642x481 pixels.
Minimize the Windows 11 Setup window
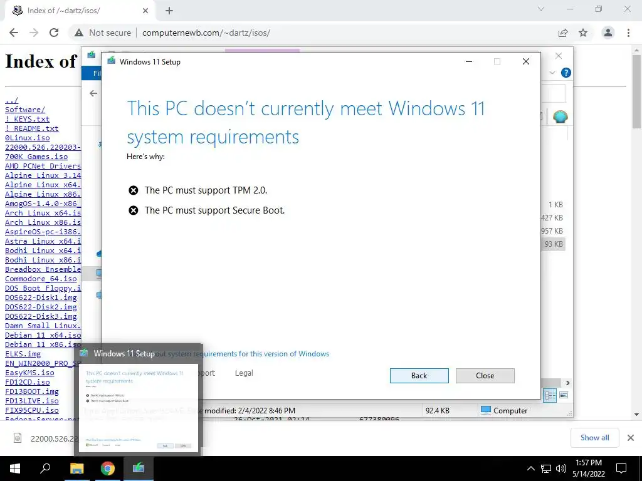469,61
